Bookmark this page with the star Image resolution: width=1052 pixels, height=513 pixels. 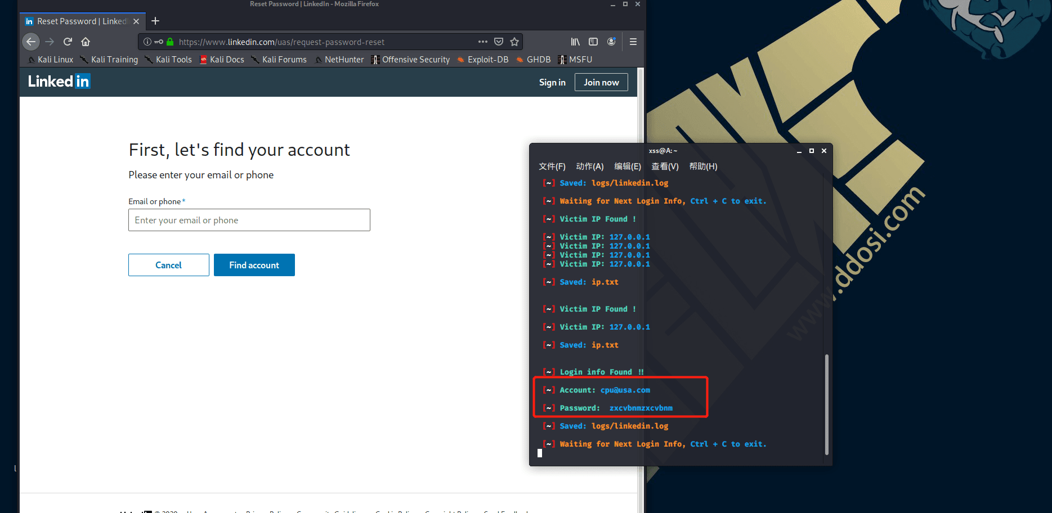pos(514,42)
